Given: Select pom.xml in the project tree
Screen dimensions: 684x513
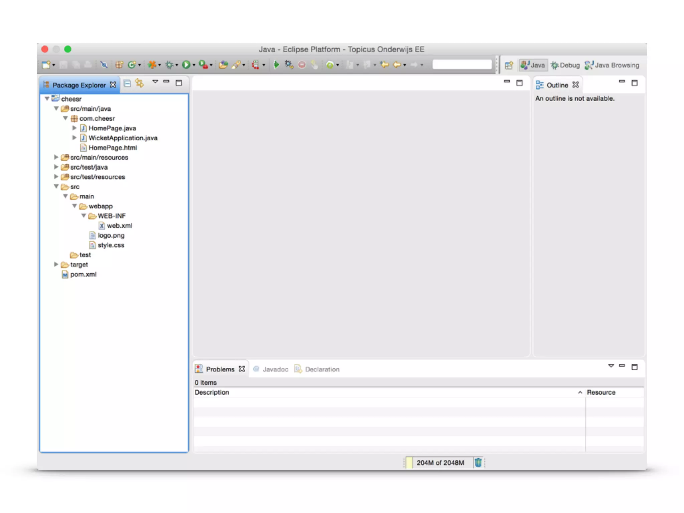Looking at the screenshot, I should pyautogui.click(x=83, y=274).
